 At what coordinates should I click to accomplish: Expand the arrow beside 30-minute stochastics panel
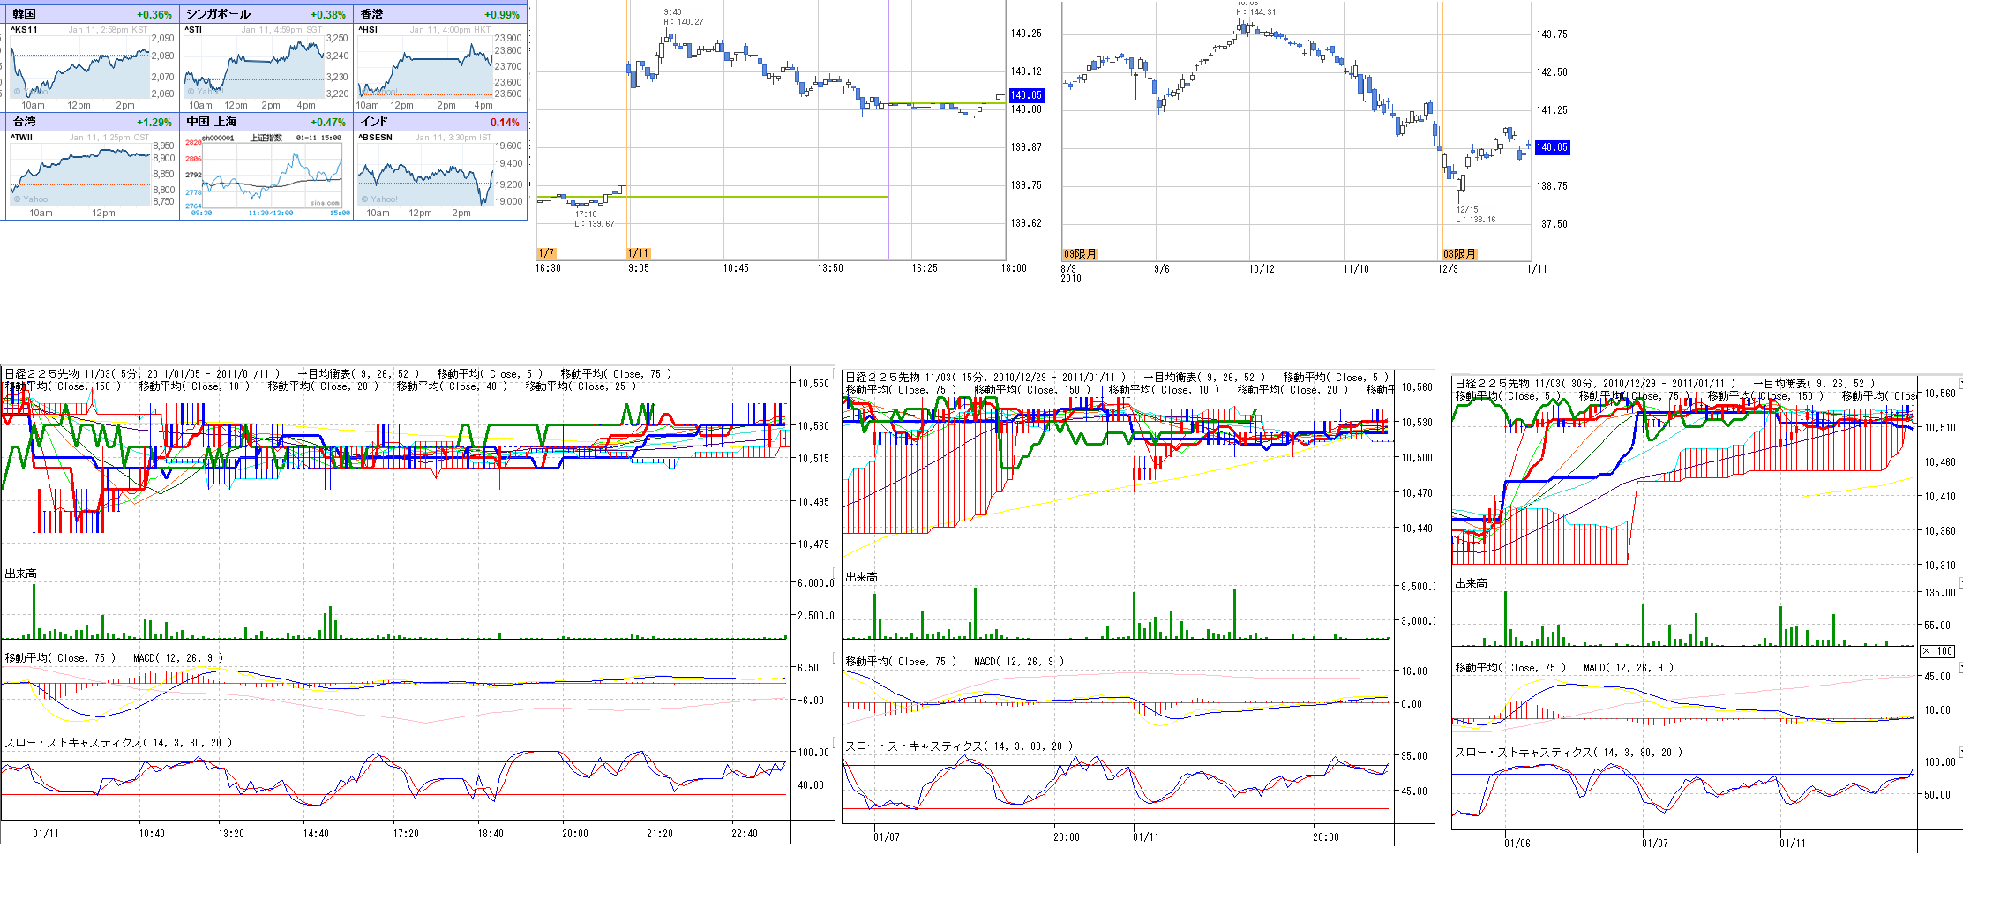click(1961, 753)
